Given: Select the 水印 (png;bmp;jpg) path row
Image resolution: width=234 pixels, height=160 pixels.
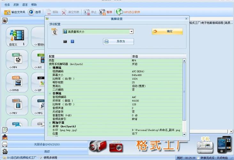Looking at the screenshot, I should coord(115,130).
